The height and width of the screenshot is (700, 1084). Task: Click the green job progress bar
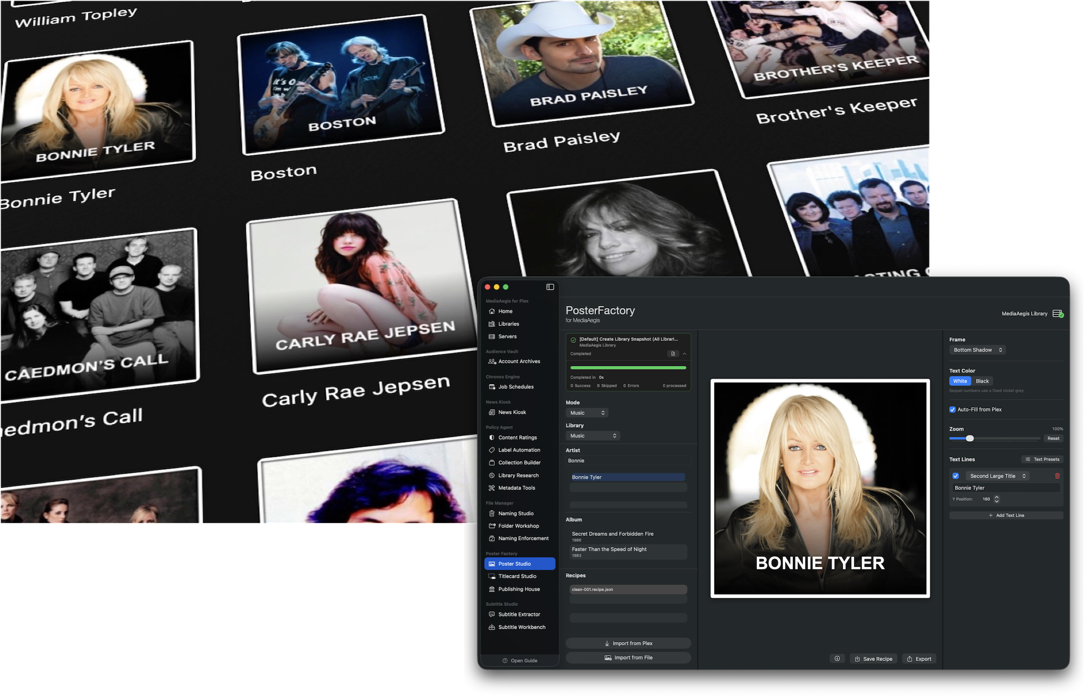(628, 368)
